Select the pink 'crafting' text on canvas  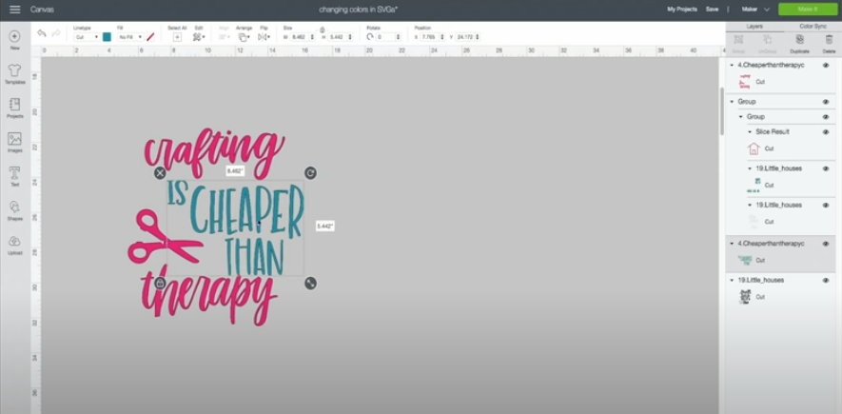[x=214, y=151]
